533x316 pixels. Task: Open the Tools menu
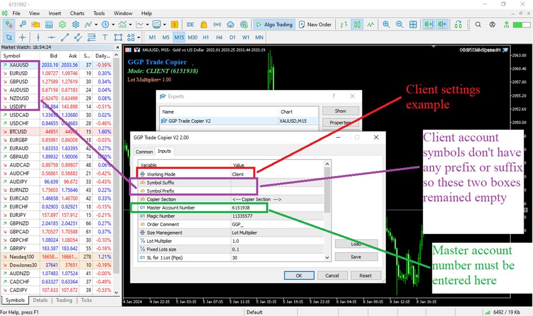click(x=99, y=13)
